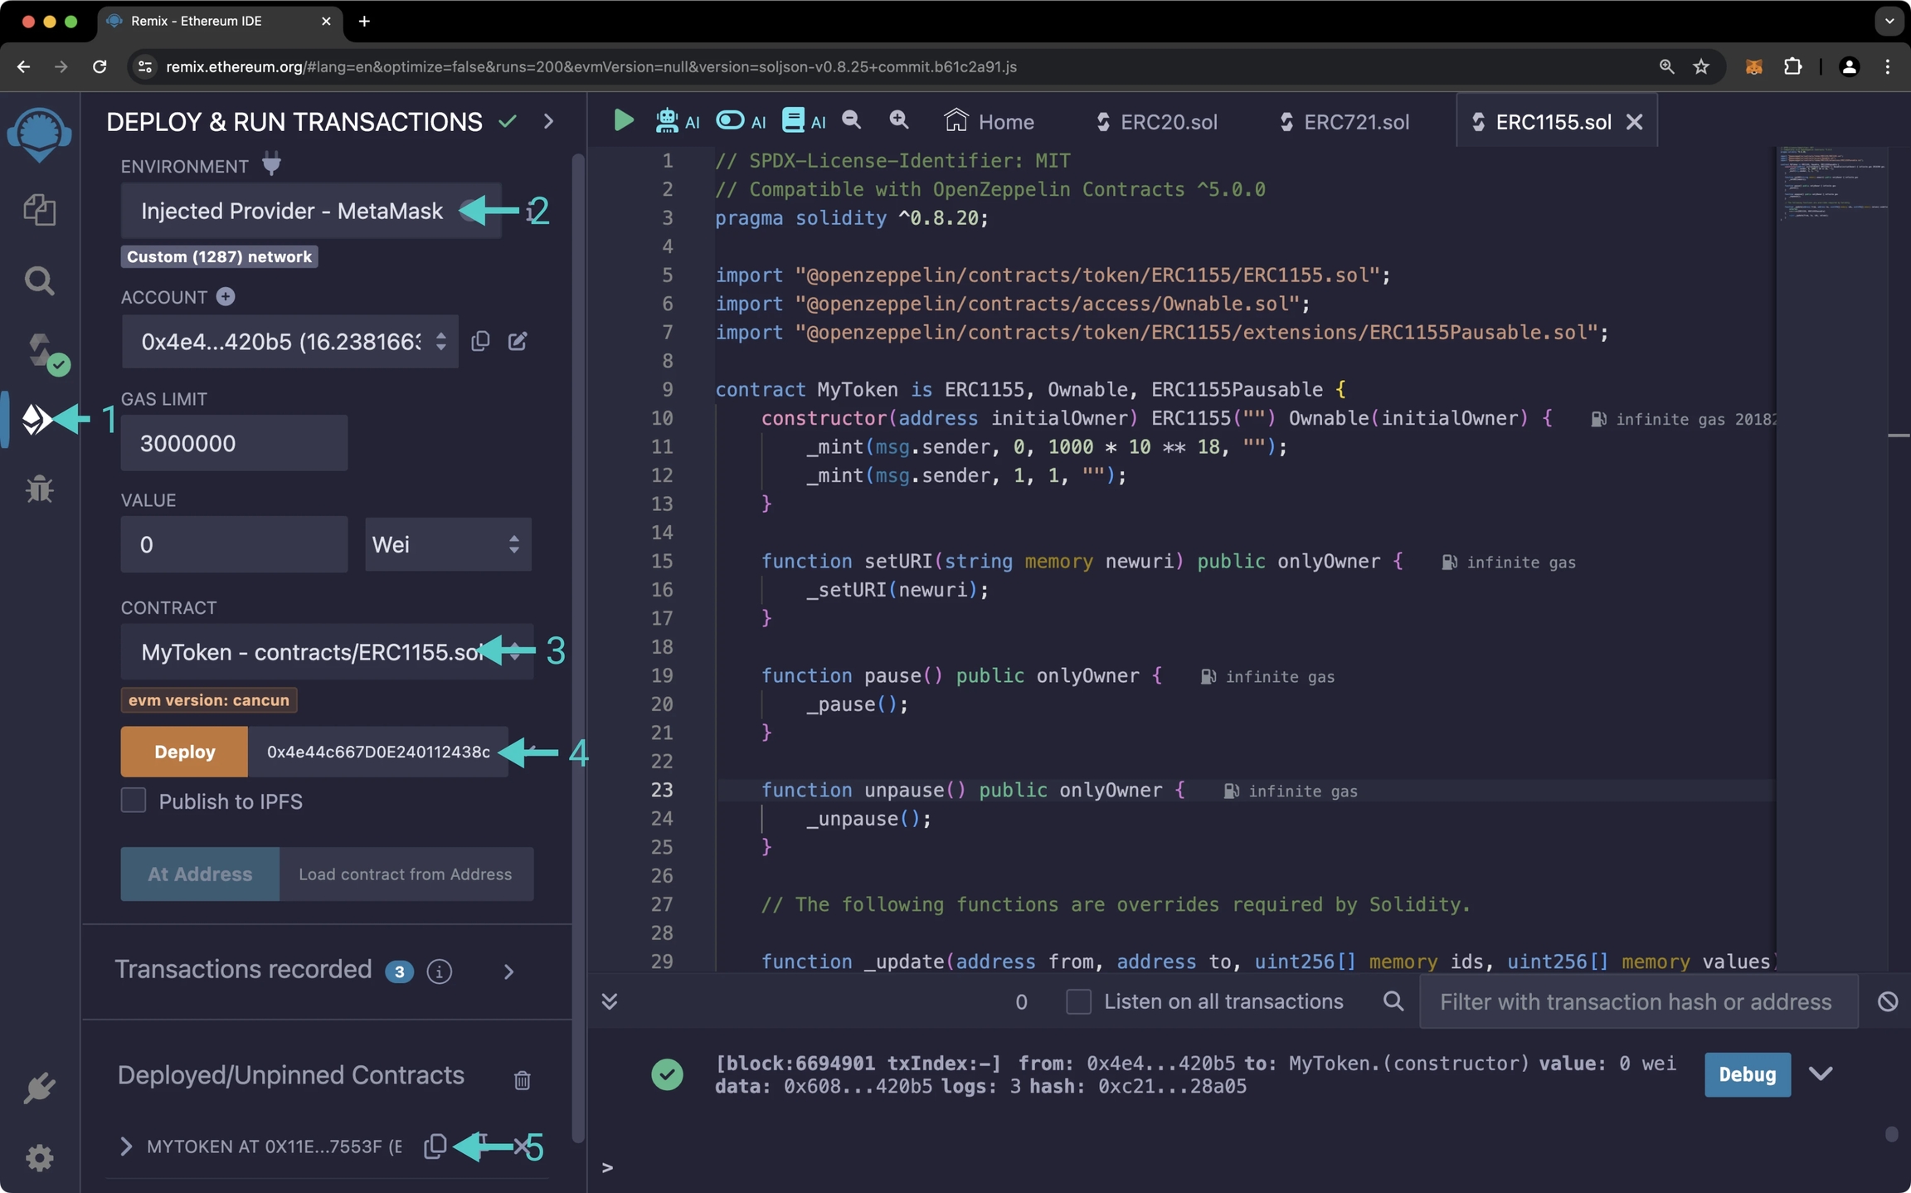Check Listen on all transactions

pyautogui.click(x=1078, y=1001)
